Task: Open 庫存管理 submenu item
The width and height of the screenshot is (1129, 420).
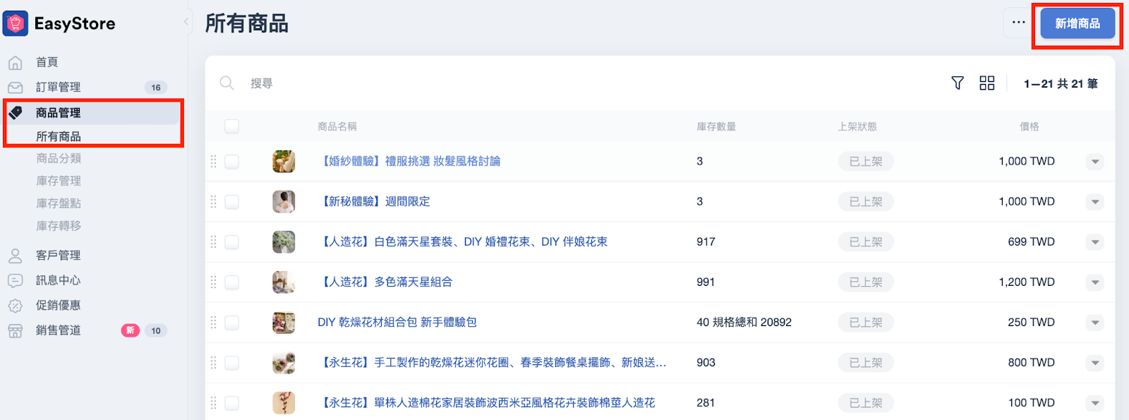Action: tap(59, 181)
